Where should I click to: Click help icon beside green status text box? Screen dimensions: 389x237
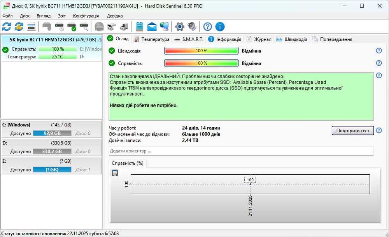[x=379, y=75]
